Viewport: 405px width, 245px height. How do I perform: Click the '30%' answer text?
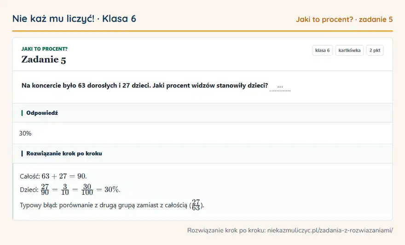[25, 134]
